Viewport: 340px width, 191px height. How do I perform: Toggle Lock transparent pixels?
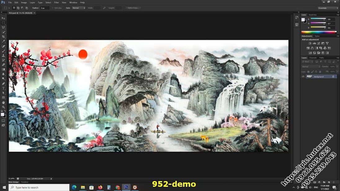click(x=308, y=72)
